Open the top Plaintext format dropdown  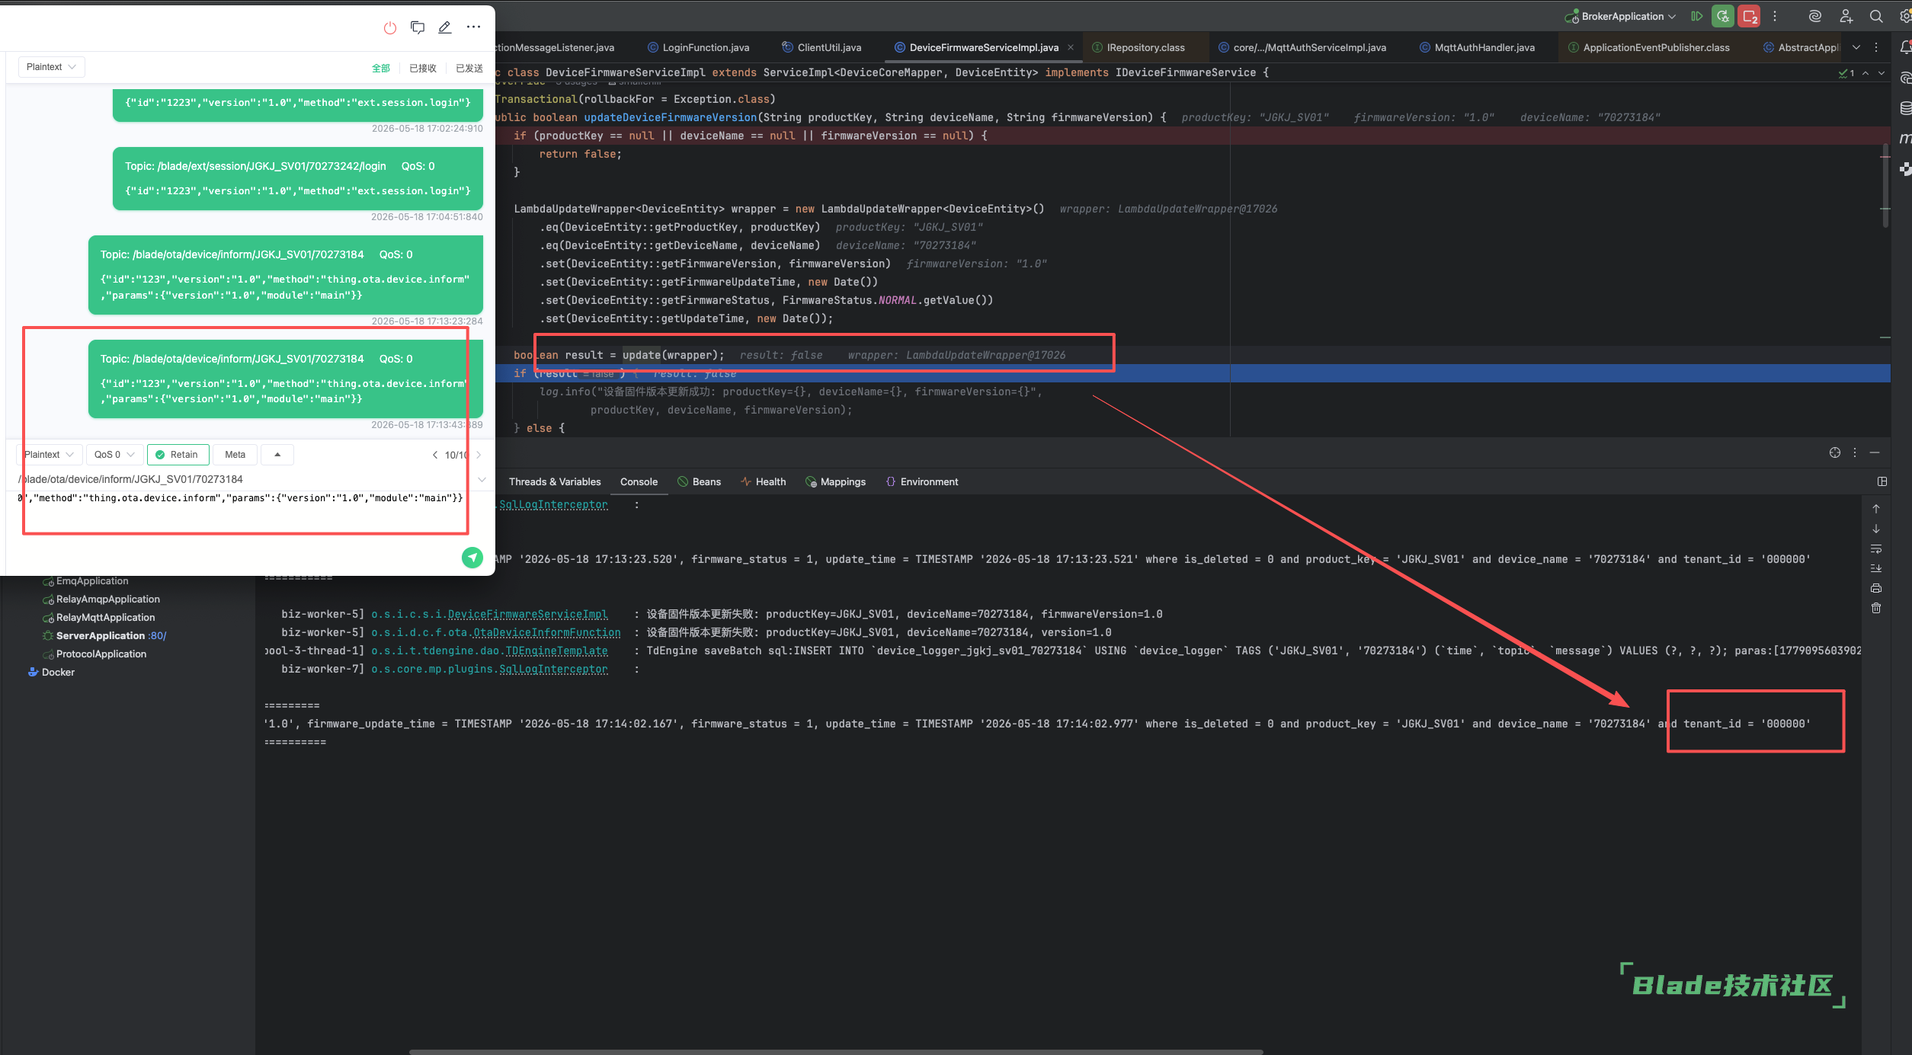[x=51, y=67]
